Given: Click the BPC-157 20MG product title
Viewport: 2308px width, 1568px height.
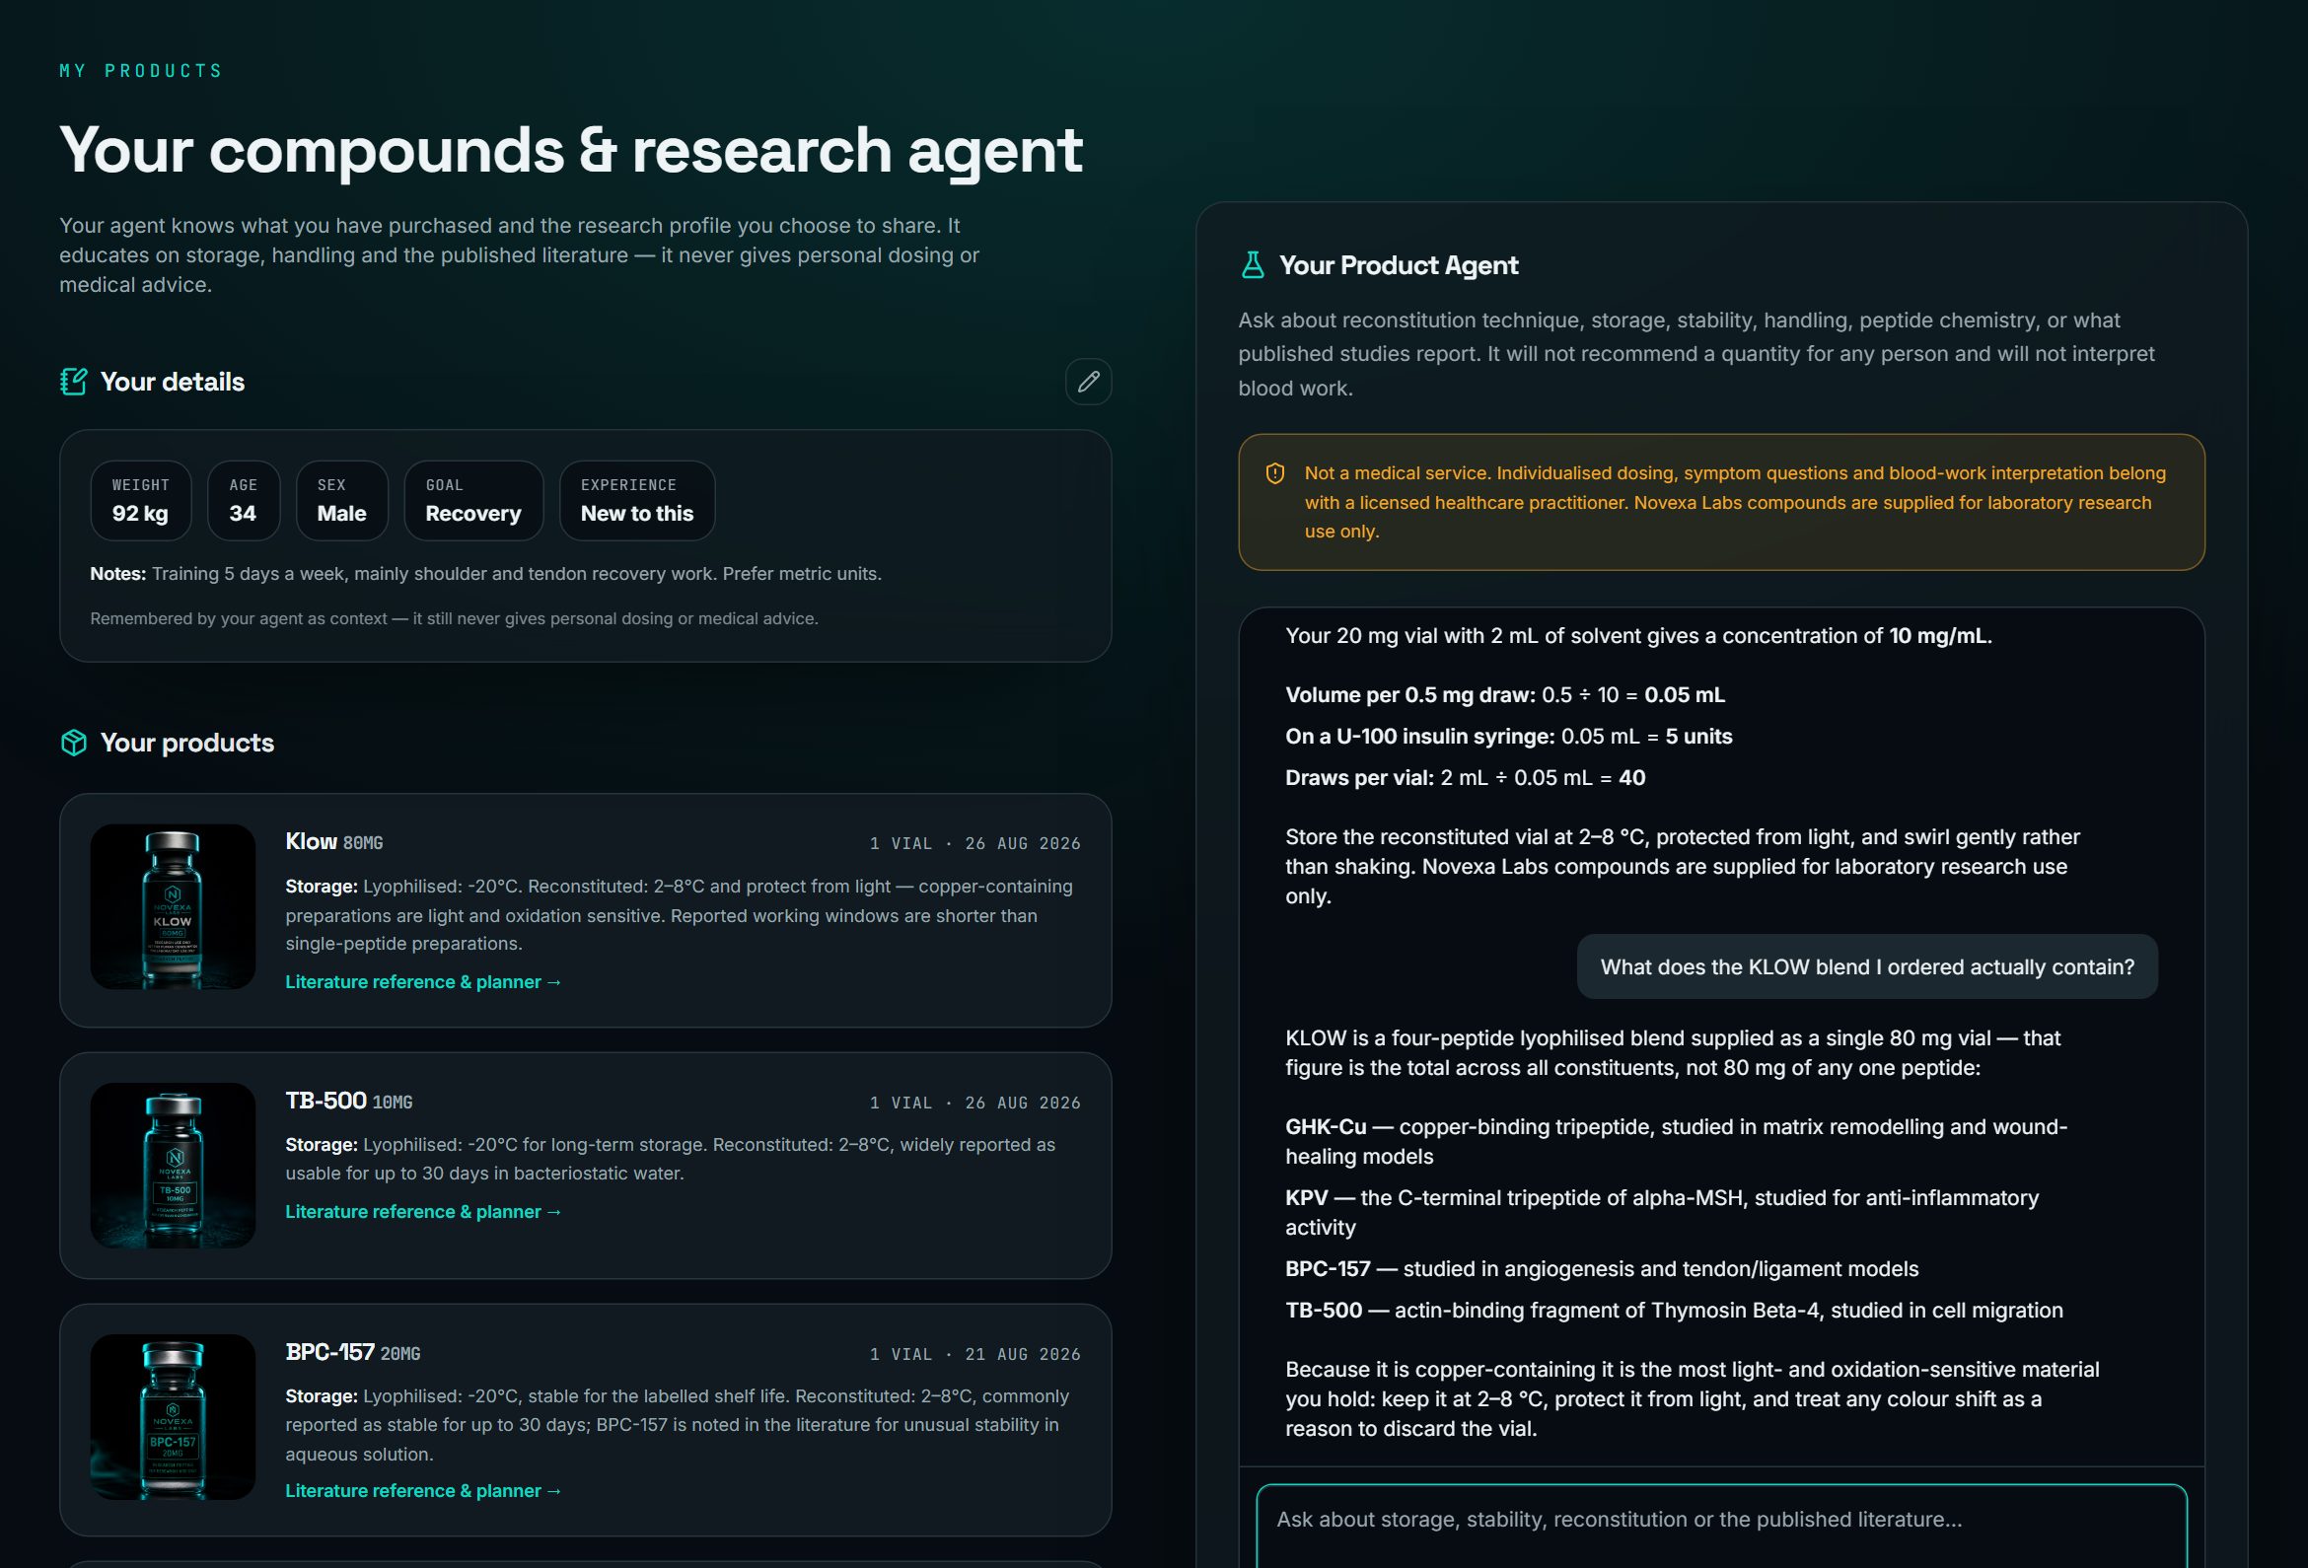Looking at the screenshot, I should click(x=352, y=1352).
